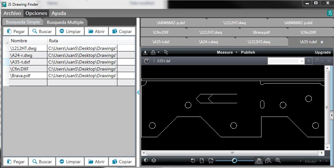Open the Model layout dropdown
Image resolution: width=334 pixels, height=168 pixels.
click(313, 161)
